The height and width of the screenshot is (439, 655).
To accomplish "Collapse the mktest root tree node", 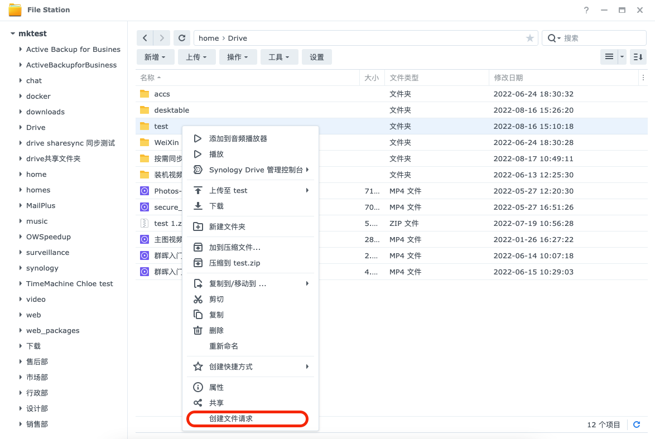I will coord(12,33).
